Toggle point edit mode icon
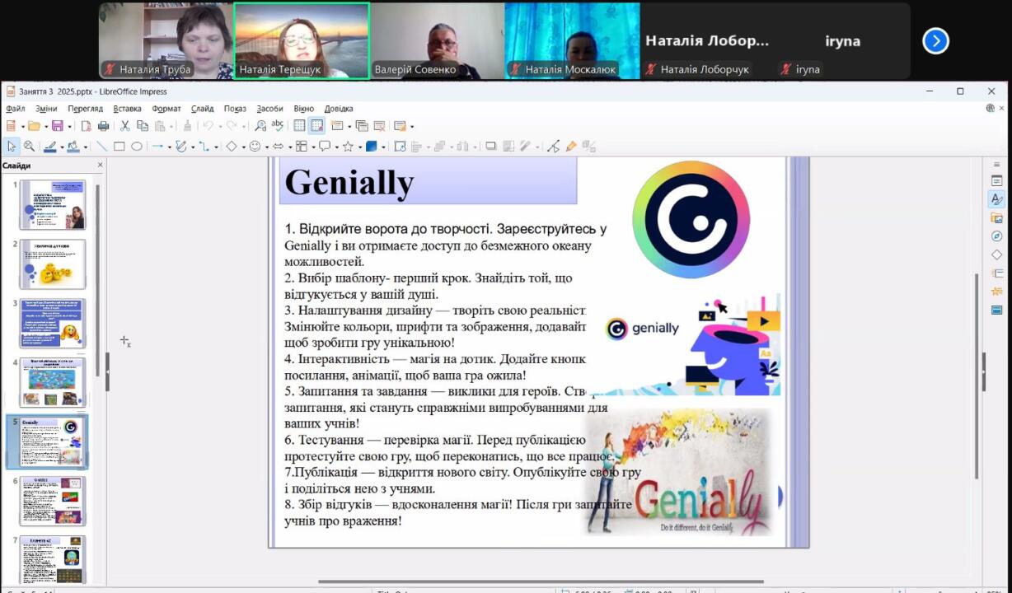The image size is (1012, 593). tap(553, 147)
